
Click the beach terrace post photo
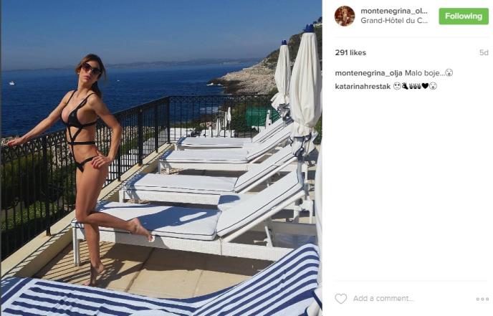pyautogui.click(x=161, y=158)
